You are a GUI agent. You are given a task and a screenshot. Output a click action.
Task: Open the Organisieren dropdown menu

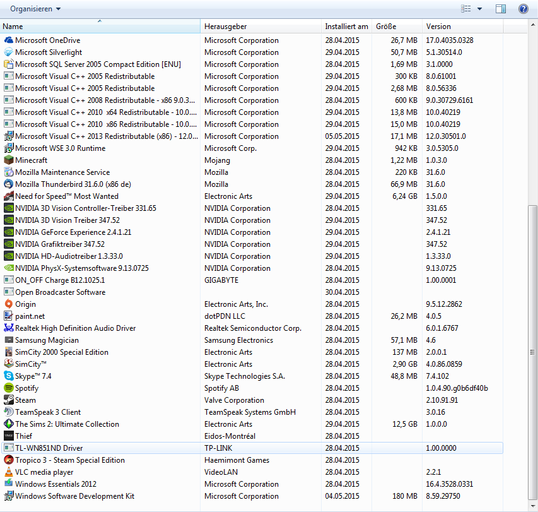click(x=35, y=9)
